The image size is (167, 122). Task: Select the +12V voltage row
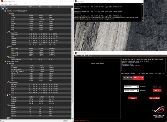(x=41, y=19)
